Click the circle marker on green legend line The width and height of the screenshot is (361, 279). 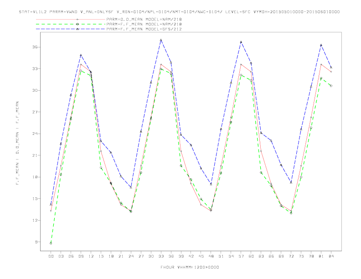(77, 24)
